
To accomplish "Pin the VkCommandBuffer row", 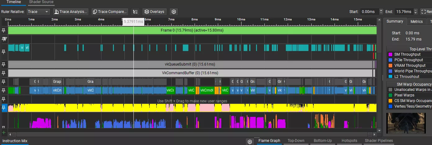I will [x=4, y=73].
